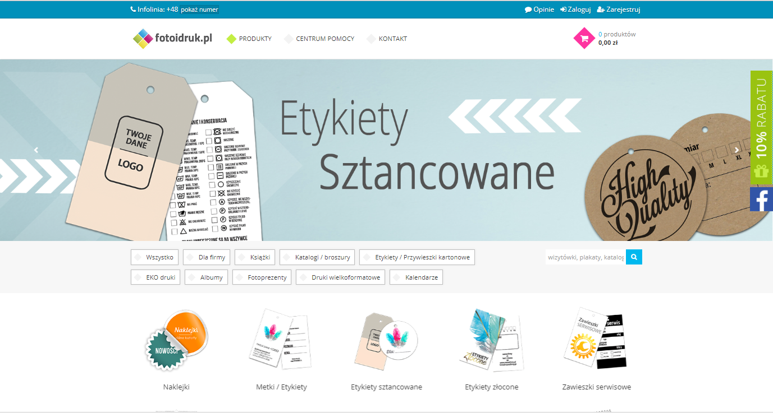Click the fotoidruk.pl logo

tap(172, 39)
